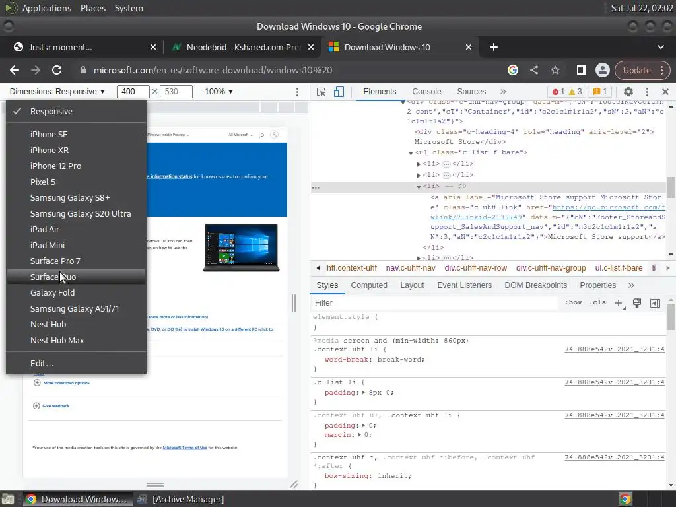Close the DevTools panel
676x507 pixels.
[665, 92]
